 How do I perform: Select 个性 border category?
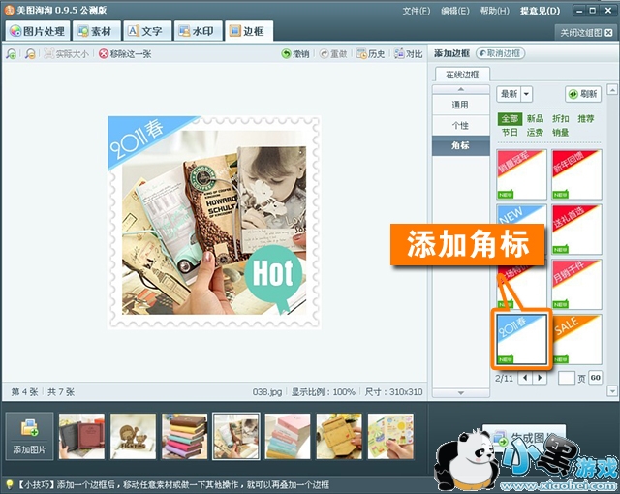pos(461,125)
